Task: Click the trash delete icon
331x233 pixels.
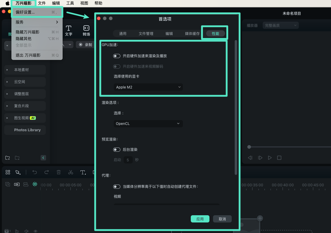Action: click(x=59, y=172)
